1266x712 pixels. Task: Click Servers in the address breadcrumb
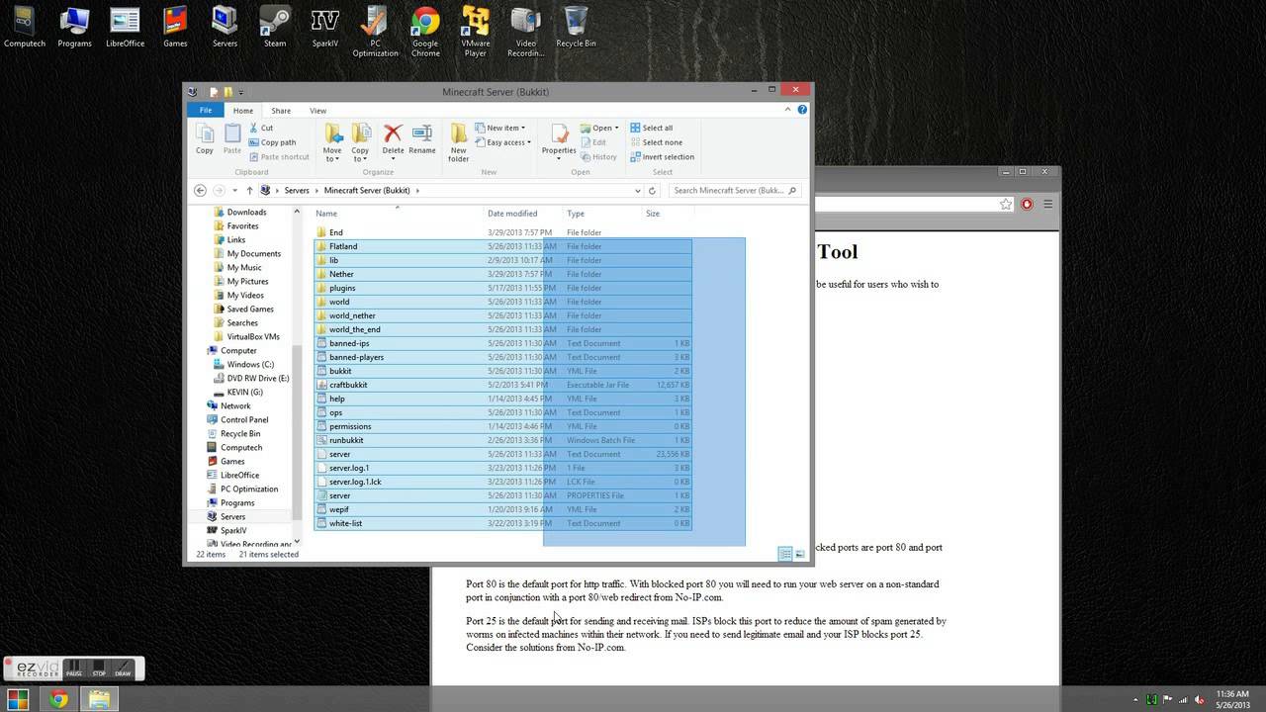297,190
